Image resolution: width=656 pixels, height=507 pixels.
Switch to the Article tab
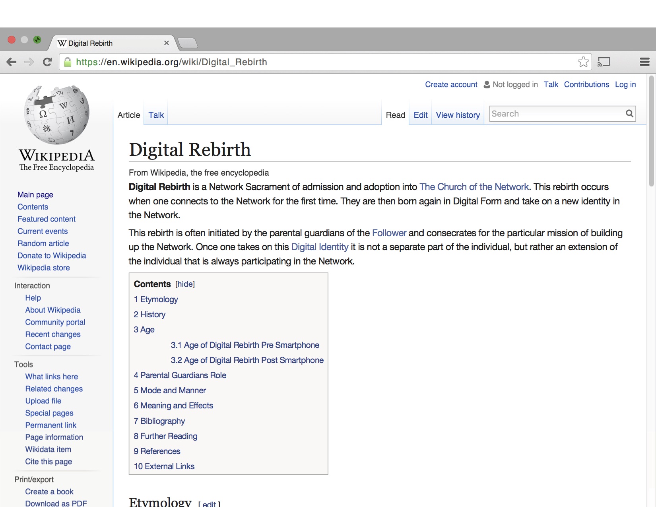tap(129, 115)
